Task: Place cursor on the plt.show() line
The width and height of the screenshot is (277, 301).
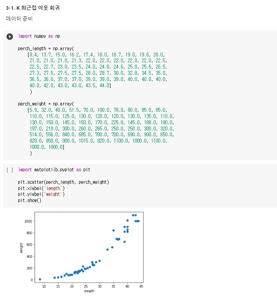Action: click(29, 200)
